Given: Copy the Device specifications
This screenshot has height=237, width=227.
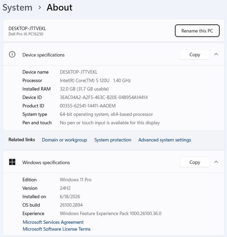Looking at the screenshot, I should tap(195, 55).
